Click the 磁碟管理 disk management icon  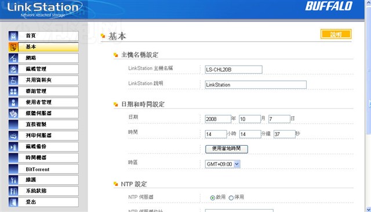coord(13,69)
